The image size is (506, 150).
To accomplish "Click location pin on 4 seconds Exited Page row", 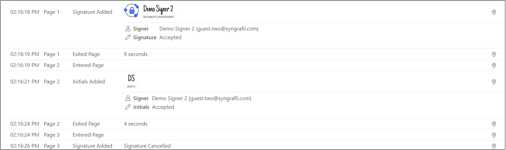I will (x=494, y=124).
